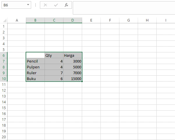Select row 3 header
Screen dimensions: 175x140
point(4,38)
